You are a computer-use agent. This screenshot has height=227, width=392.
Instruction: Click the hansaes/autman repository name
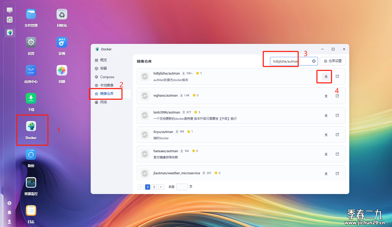[166, 151]
